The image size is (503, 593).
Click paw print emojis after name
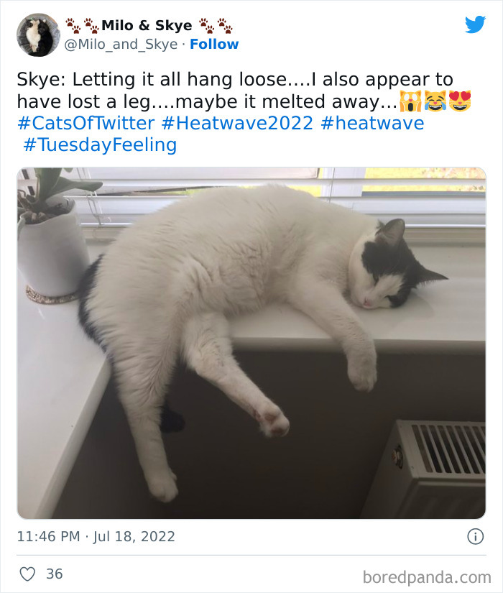pyautogui.click(x=216, y=26)
